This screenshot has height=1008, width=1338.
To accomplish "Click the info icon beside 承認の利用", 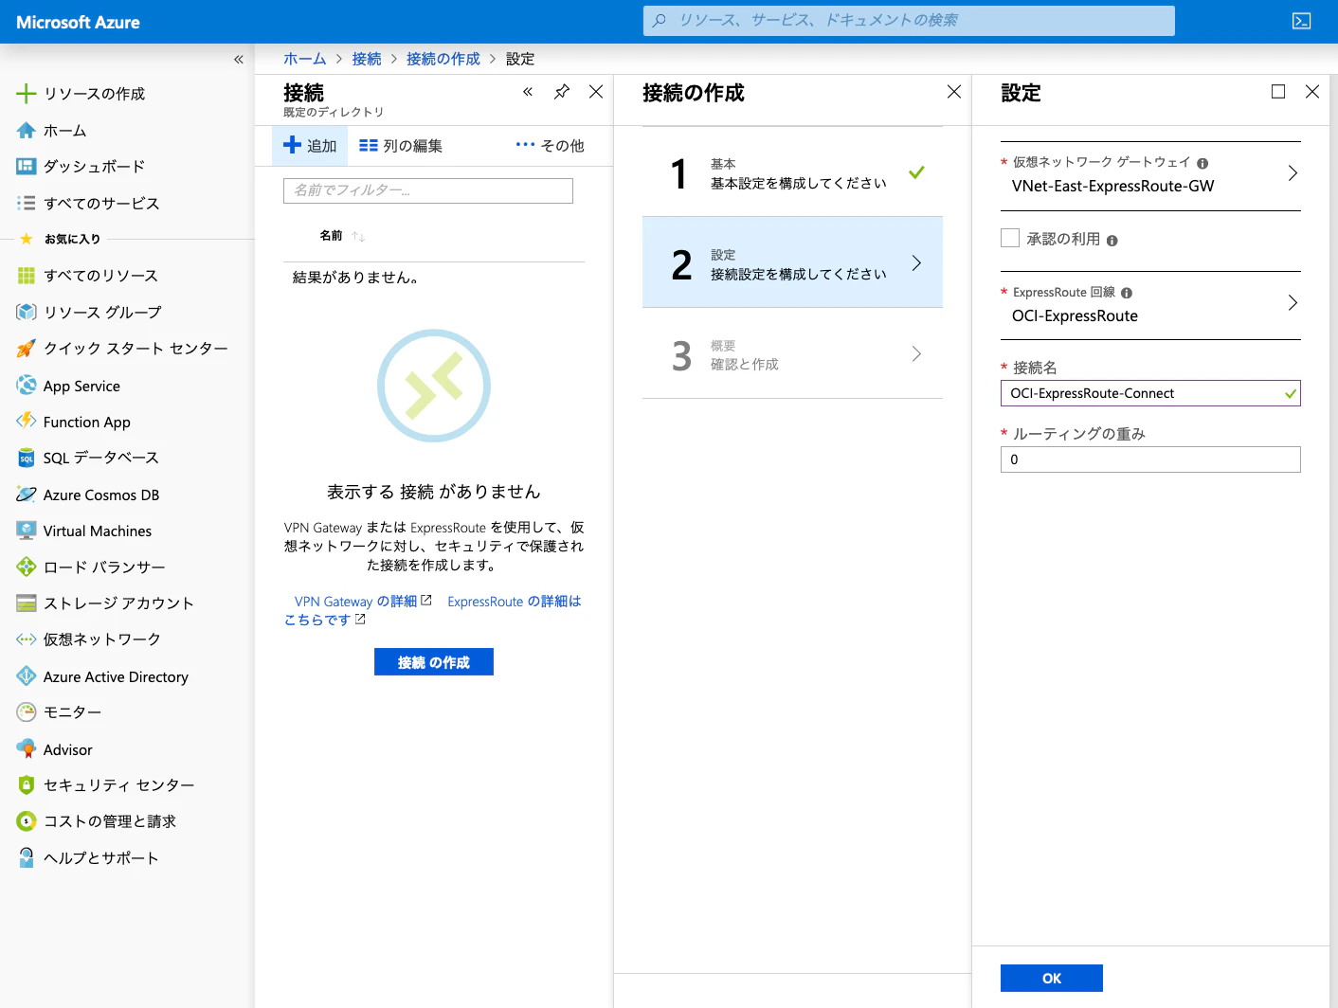I will (x=1112, y=241).
